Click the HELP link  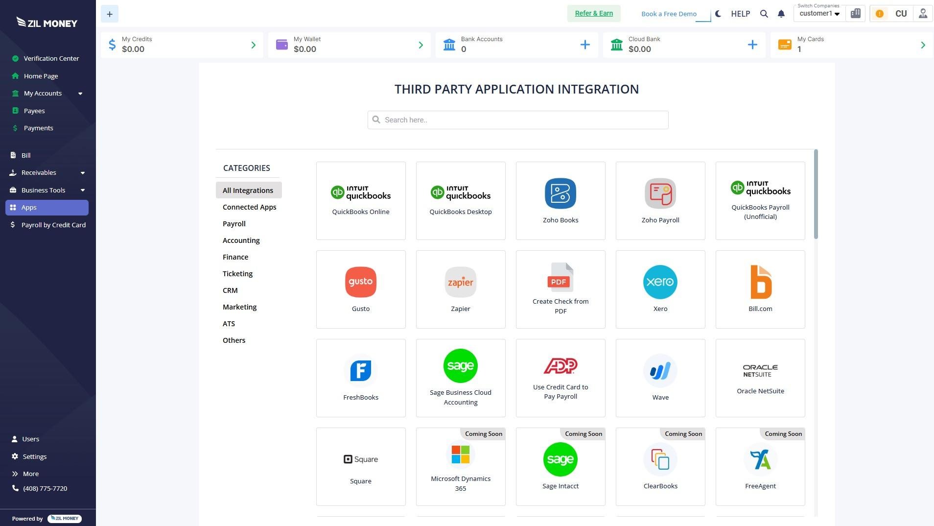(x=740, y=14)
